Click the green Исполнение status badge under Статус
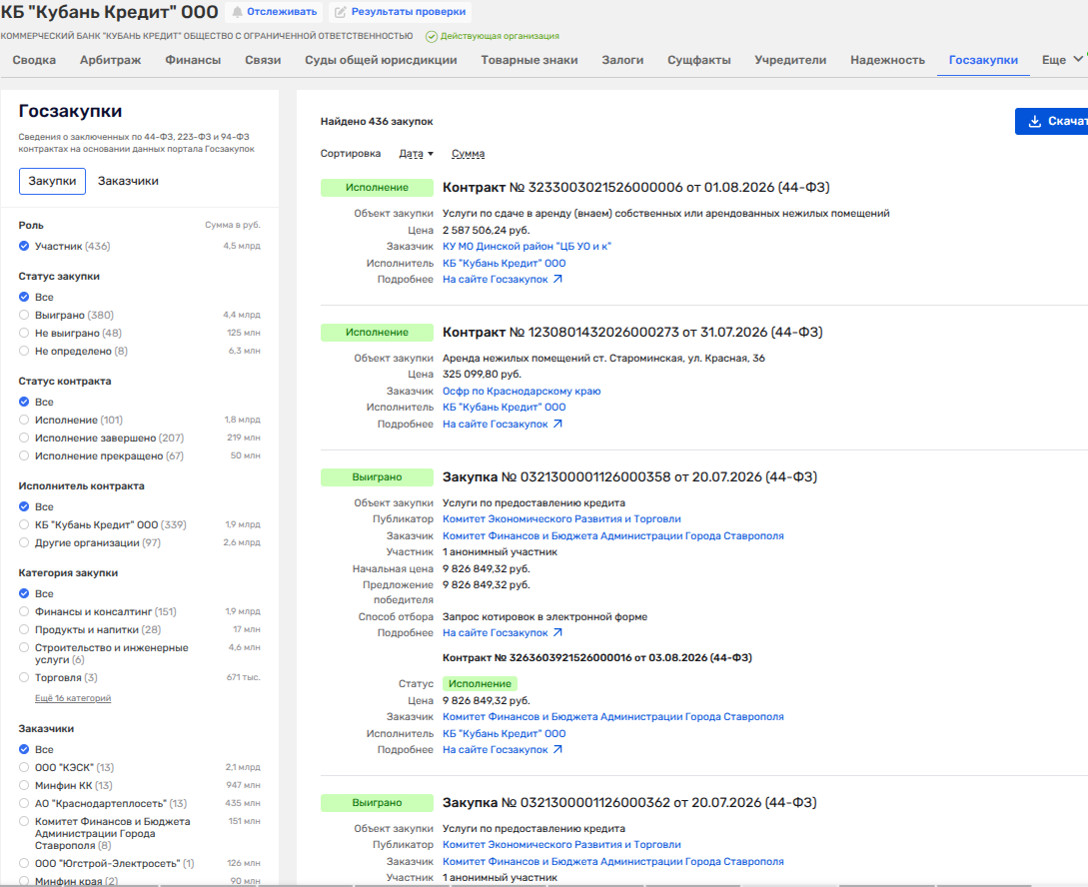 point(480,684)
